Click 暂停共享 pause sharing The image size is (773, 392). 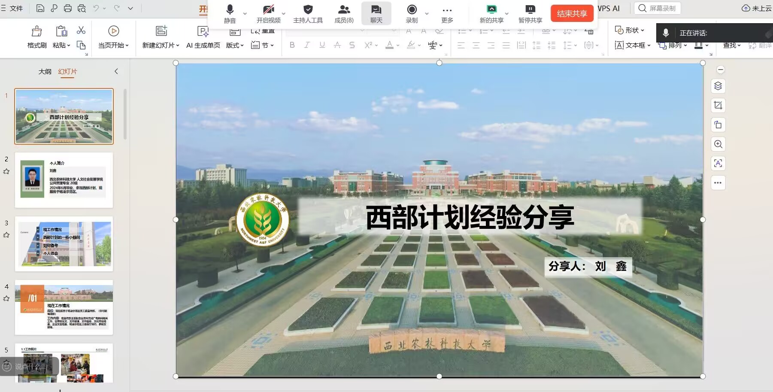pyautogui.click(x=530, y=13)
